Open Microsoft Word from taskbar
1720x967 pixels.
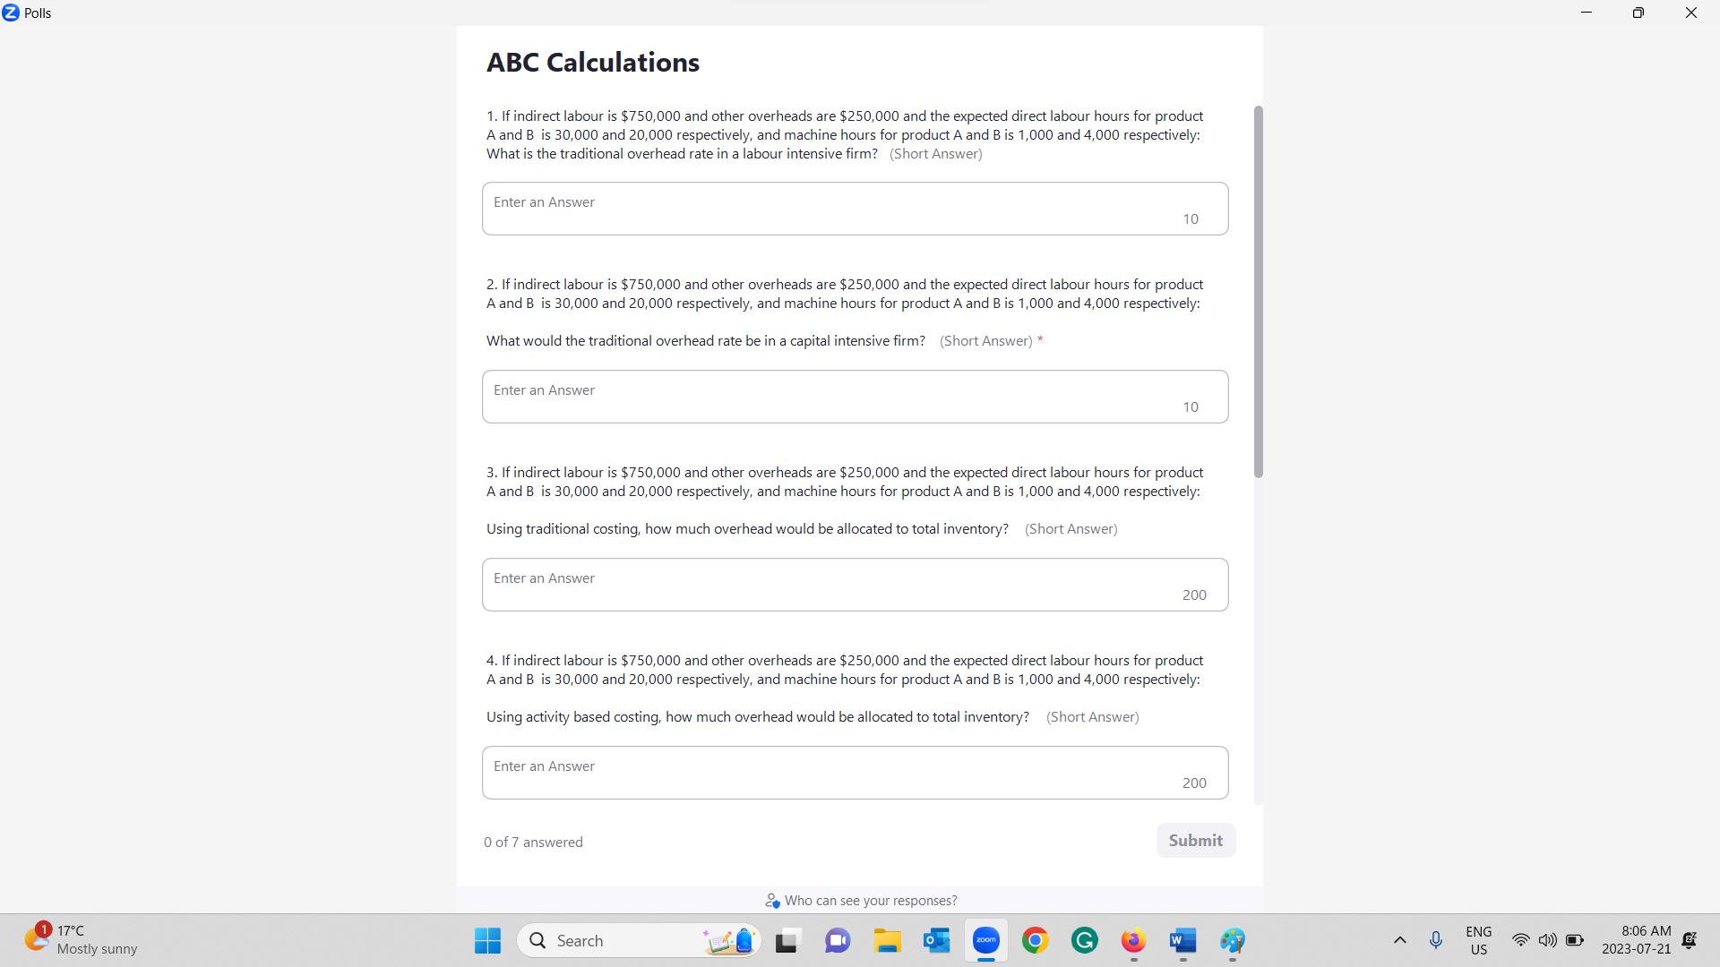[x=1182, y=940]
